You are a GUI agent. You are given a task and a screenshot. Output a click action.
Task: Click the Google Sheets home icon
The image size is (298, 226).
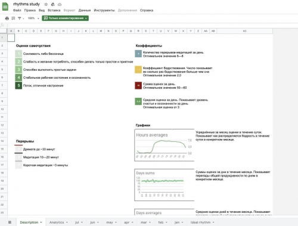[5, 7]
